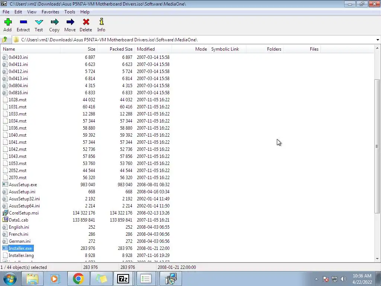Select the file 0x0816.ini
Screen dimensions: 381x286
click(x=18, y=93)
